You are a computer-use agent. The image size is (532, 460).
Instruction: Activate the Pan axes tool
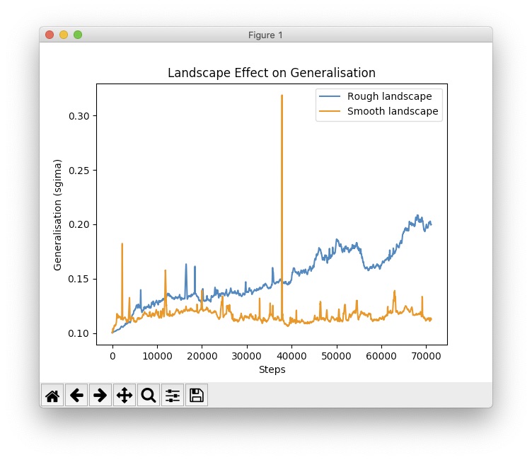point(125,395)
